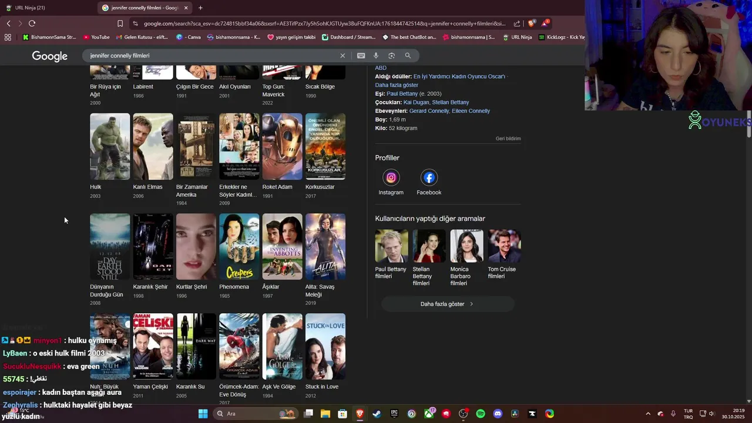The image size is (752, 423).
Task: Open the Dashboard / Stream... bookmark
Action: [349, 37]
